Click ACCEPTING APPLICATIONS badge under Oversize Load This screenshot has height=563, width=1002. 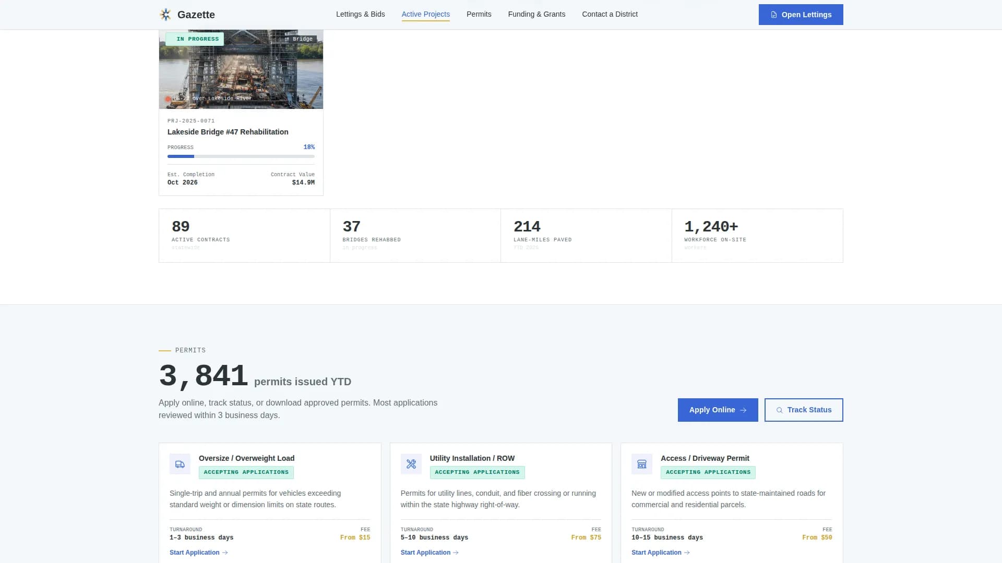pyautogui.click(x=246, y=472)
